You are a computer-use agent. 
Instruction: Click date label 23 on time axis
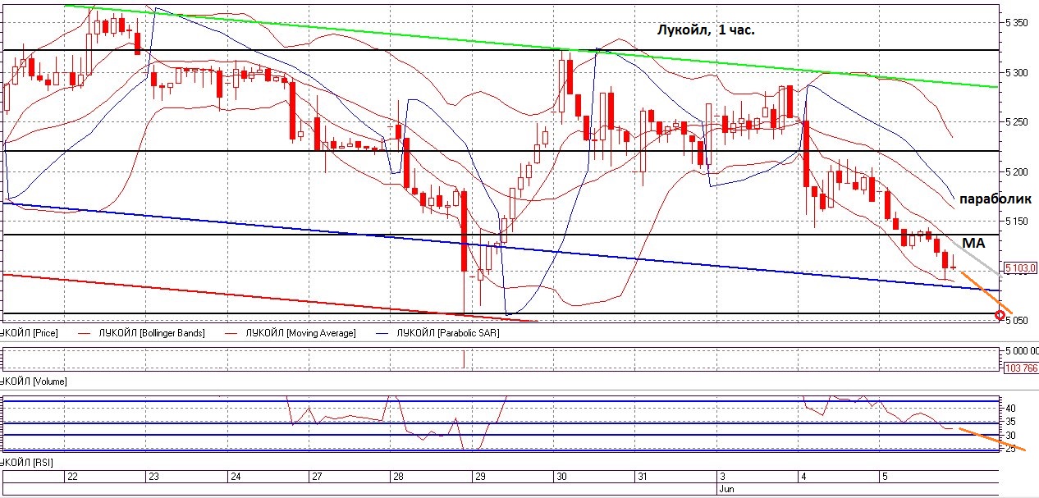pos(153,477)
